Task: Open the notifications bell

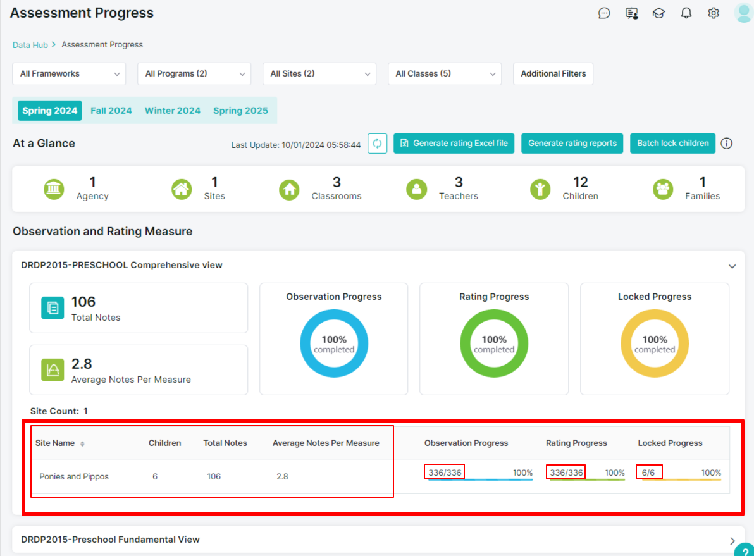Action: pyautogui.click(x=686, y=13)
